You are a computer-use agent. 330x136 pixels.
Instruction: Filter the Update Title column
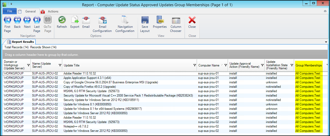(195, 65)
